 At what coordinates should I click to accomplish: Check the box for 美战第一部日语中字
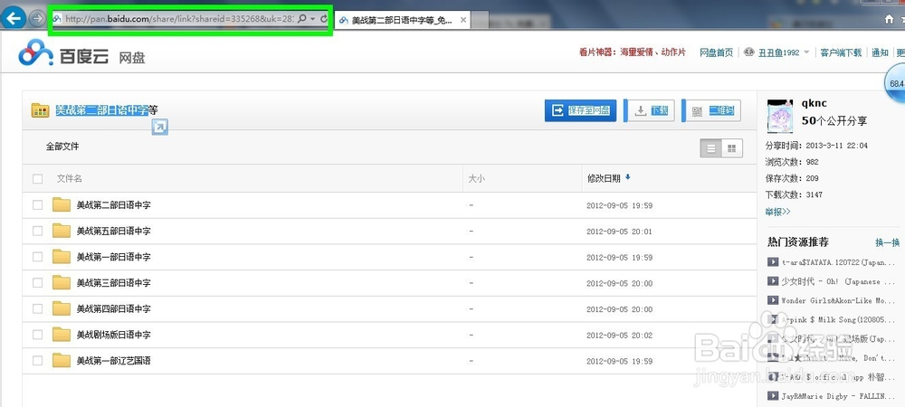coord(37,257)
